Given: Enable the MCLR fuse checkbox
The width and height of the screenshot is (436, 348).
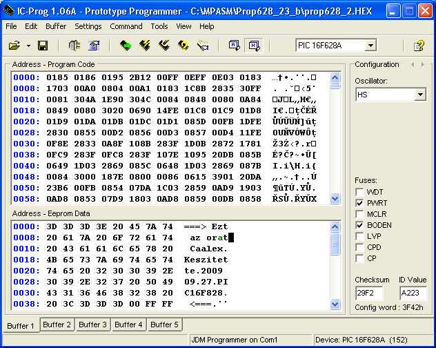Looking at the screenshot, I should coord(359,214).
